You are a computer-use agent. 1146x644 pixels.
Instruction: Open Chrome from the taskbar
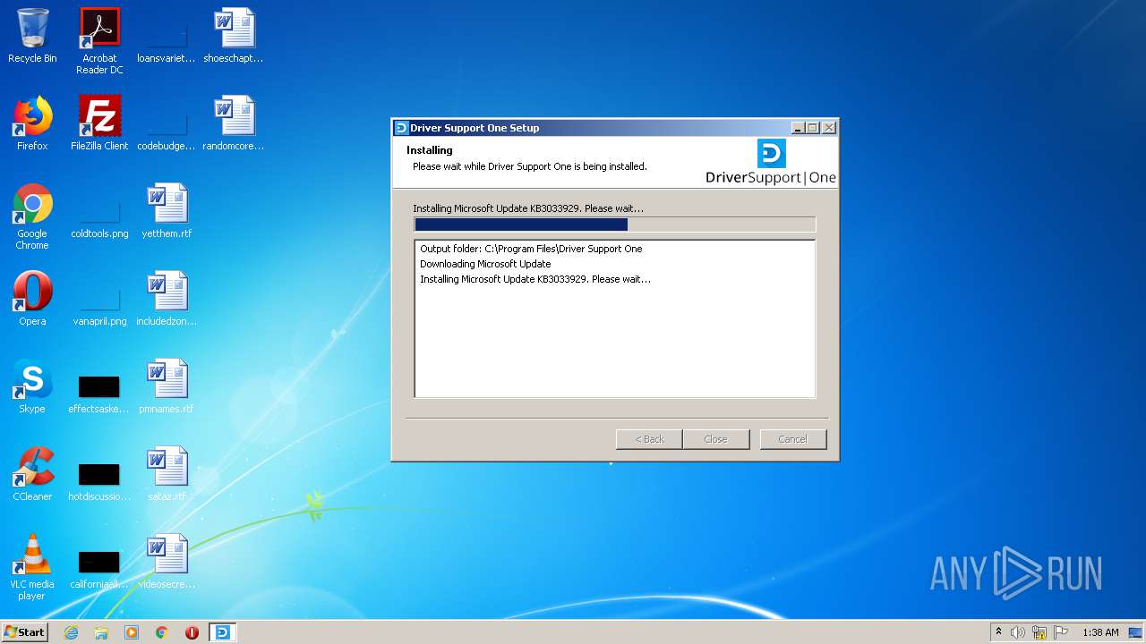162,632
